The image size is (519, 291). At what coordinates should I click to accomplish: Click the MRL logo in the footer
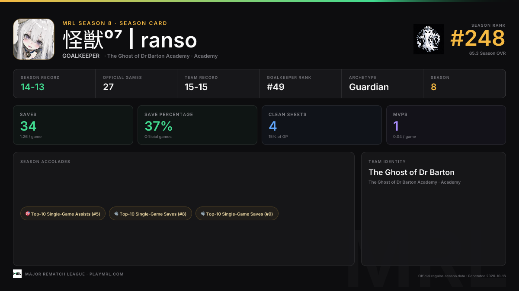(x=17, y=274)
